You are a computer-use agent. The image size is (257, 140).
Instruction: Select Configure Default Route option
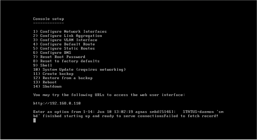(x=64, y=44)
